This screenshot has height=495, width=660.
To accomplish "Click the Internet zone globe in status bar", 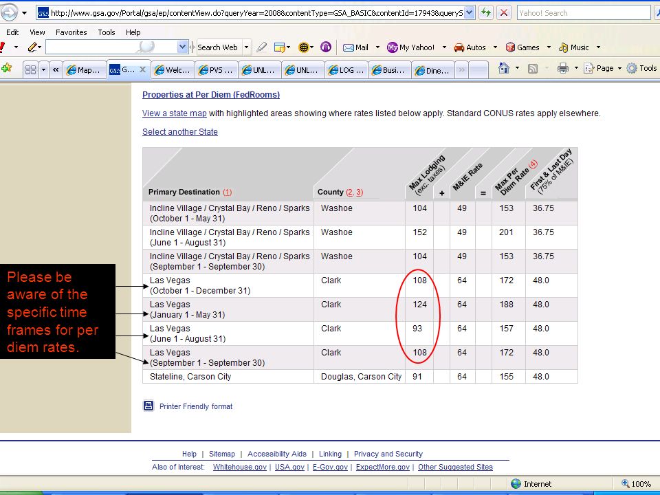I will click(516, 484).
